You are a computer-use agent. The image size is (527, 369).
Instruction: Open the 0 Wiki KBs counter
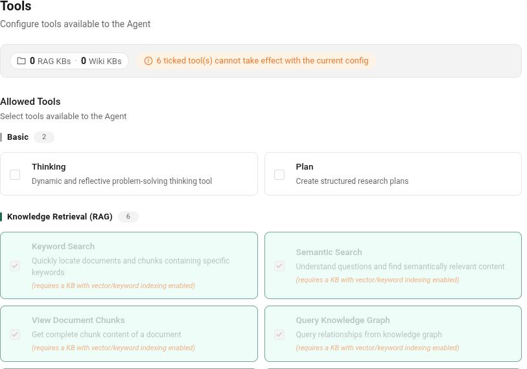point(101,61)
